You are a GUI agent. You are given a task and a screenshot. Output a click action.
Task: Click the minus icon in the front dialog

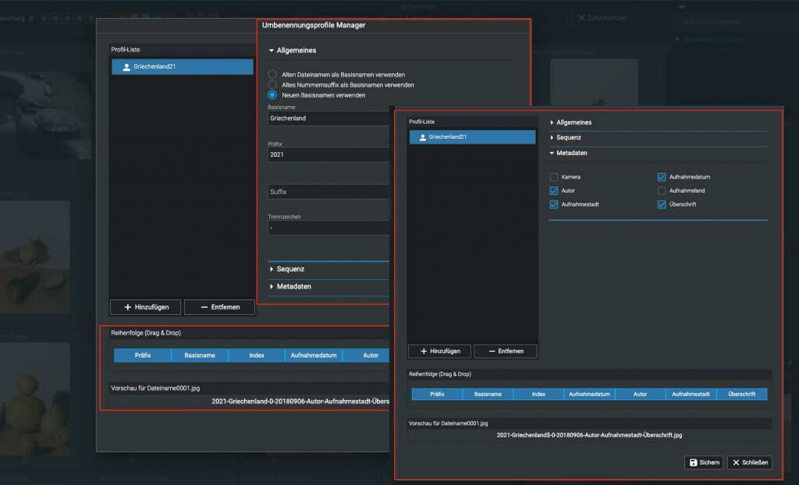[492, 352]
